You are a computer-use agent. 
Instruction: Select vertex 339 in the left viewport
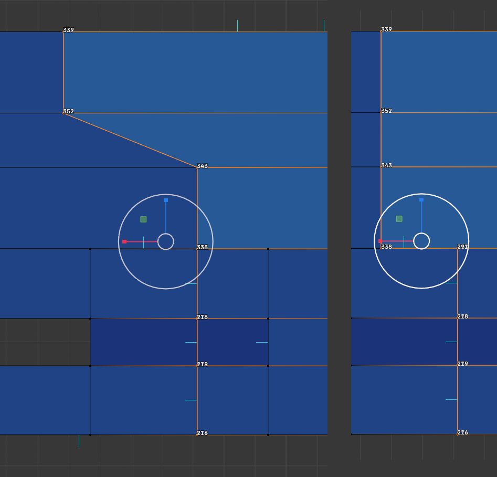click(x=64, y=32)
